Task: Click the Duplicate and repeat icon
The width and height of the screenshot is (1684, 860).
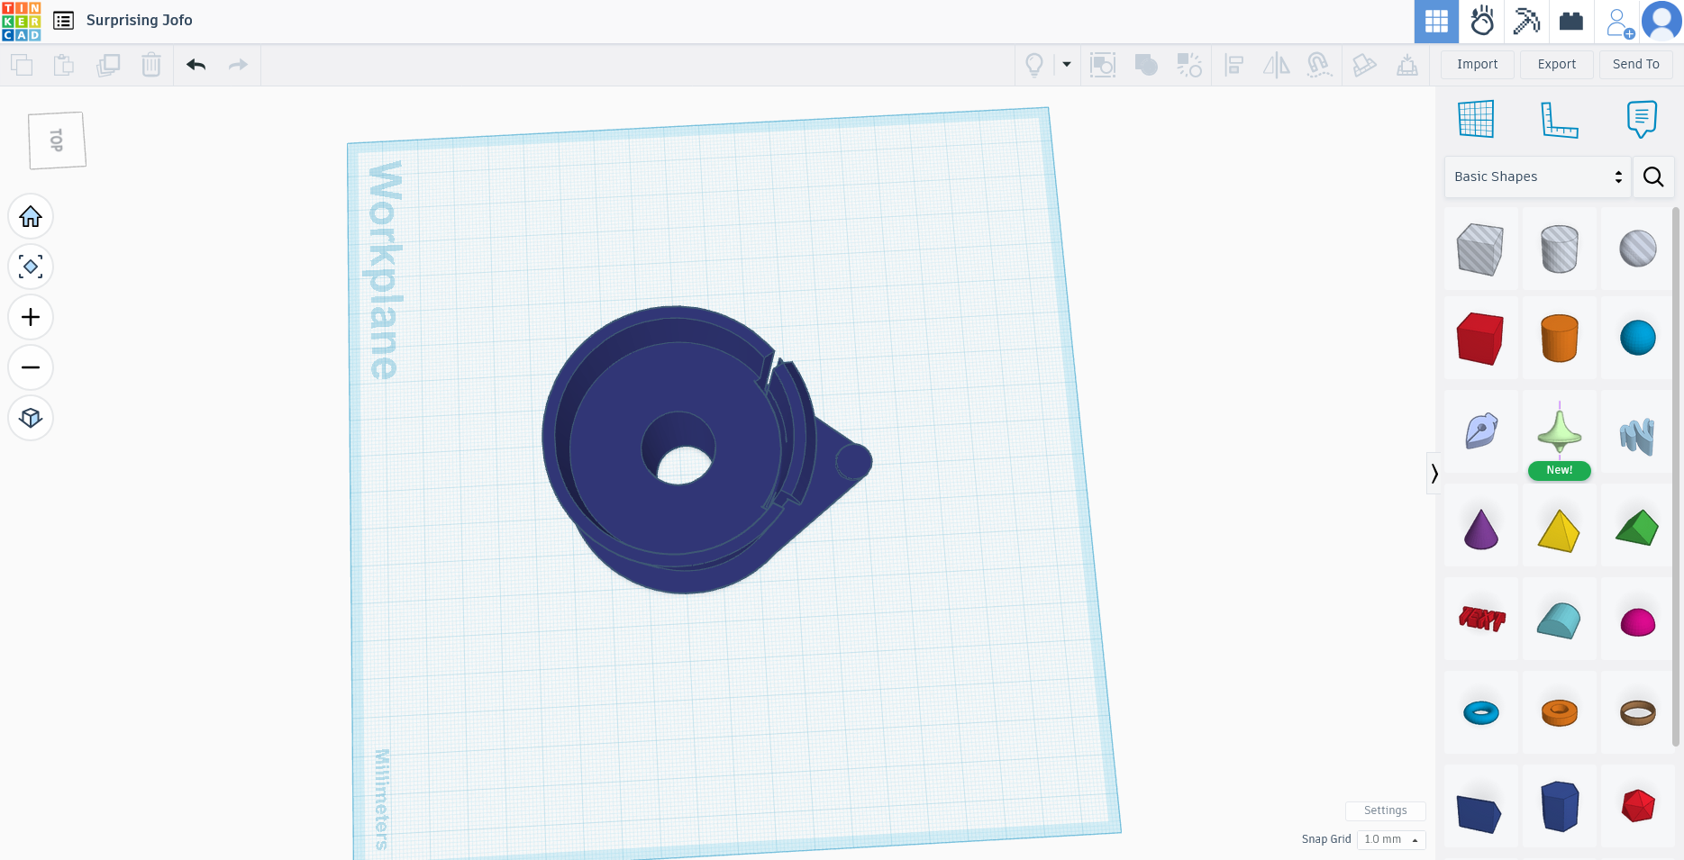Action: (x=108, y=65)
